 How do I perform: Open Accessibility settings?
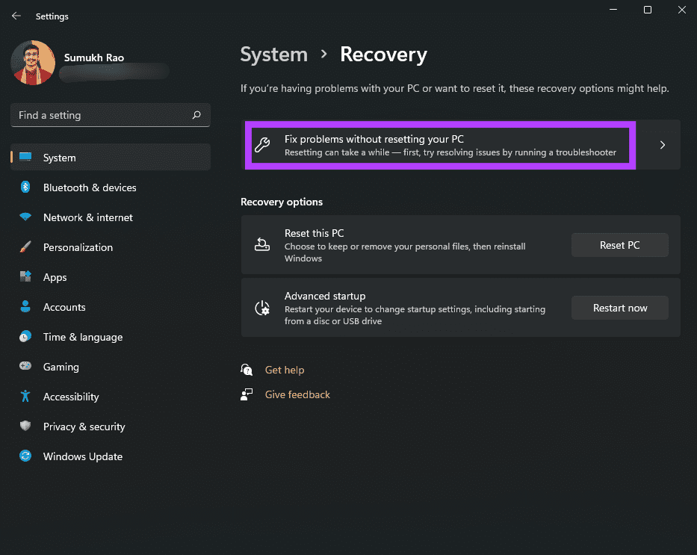click(x=111, y=397)
